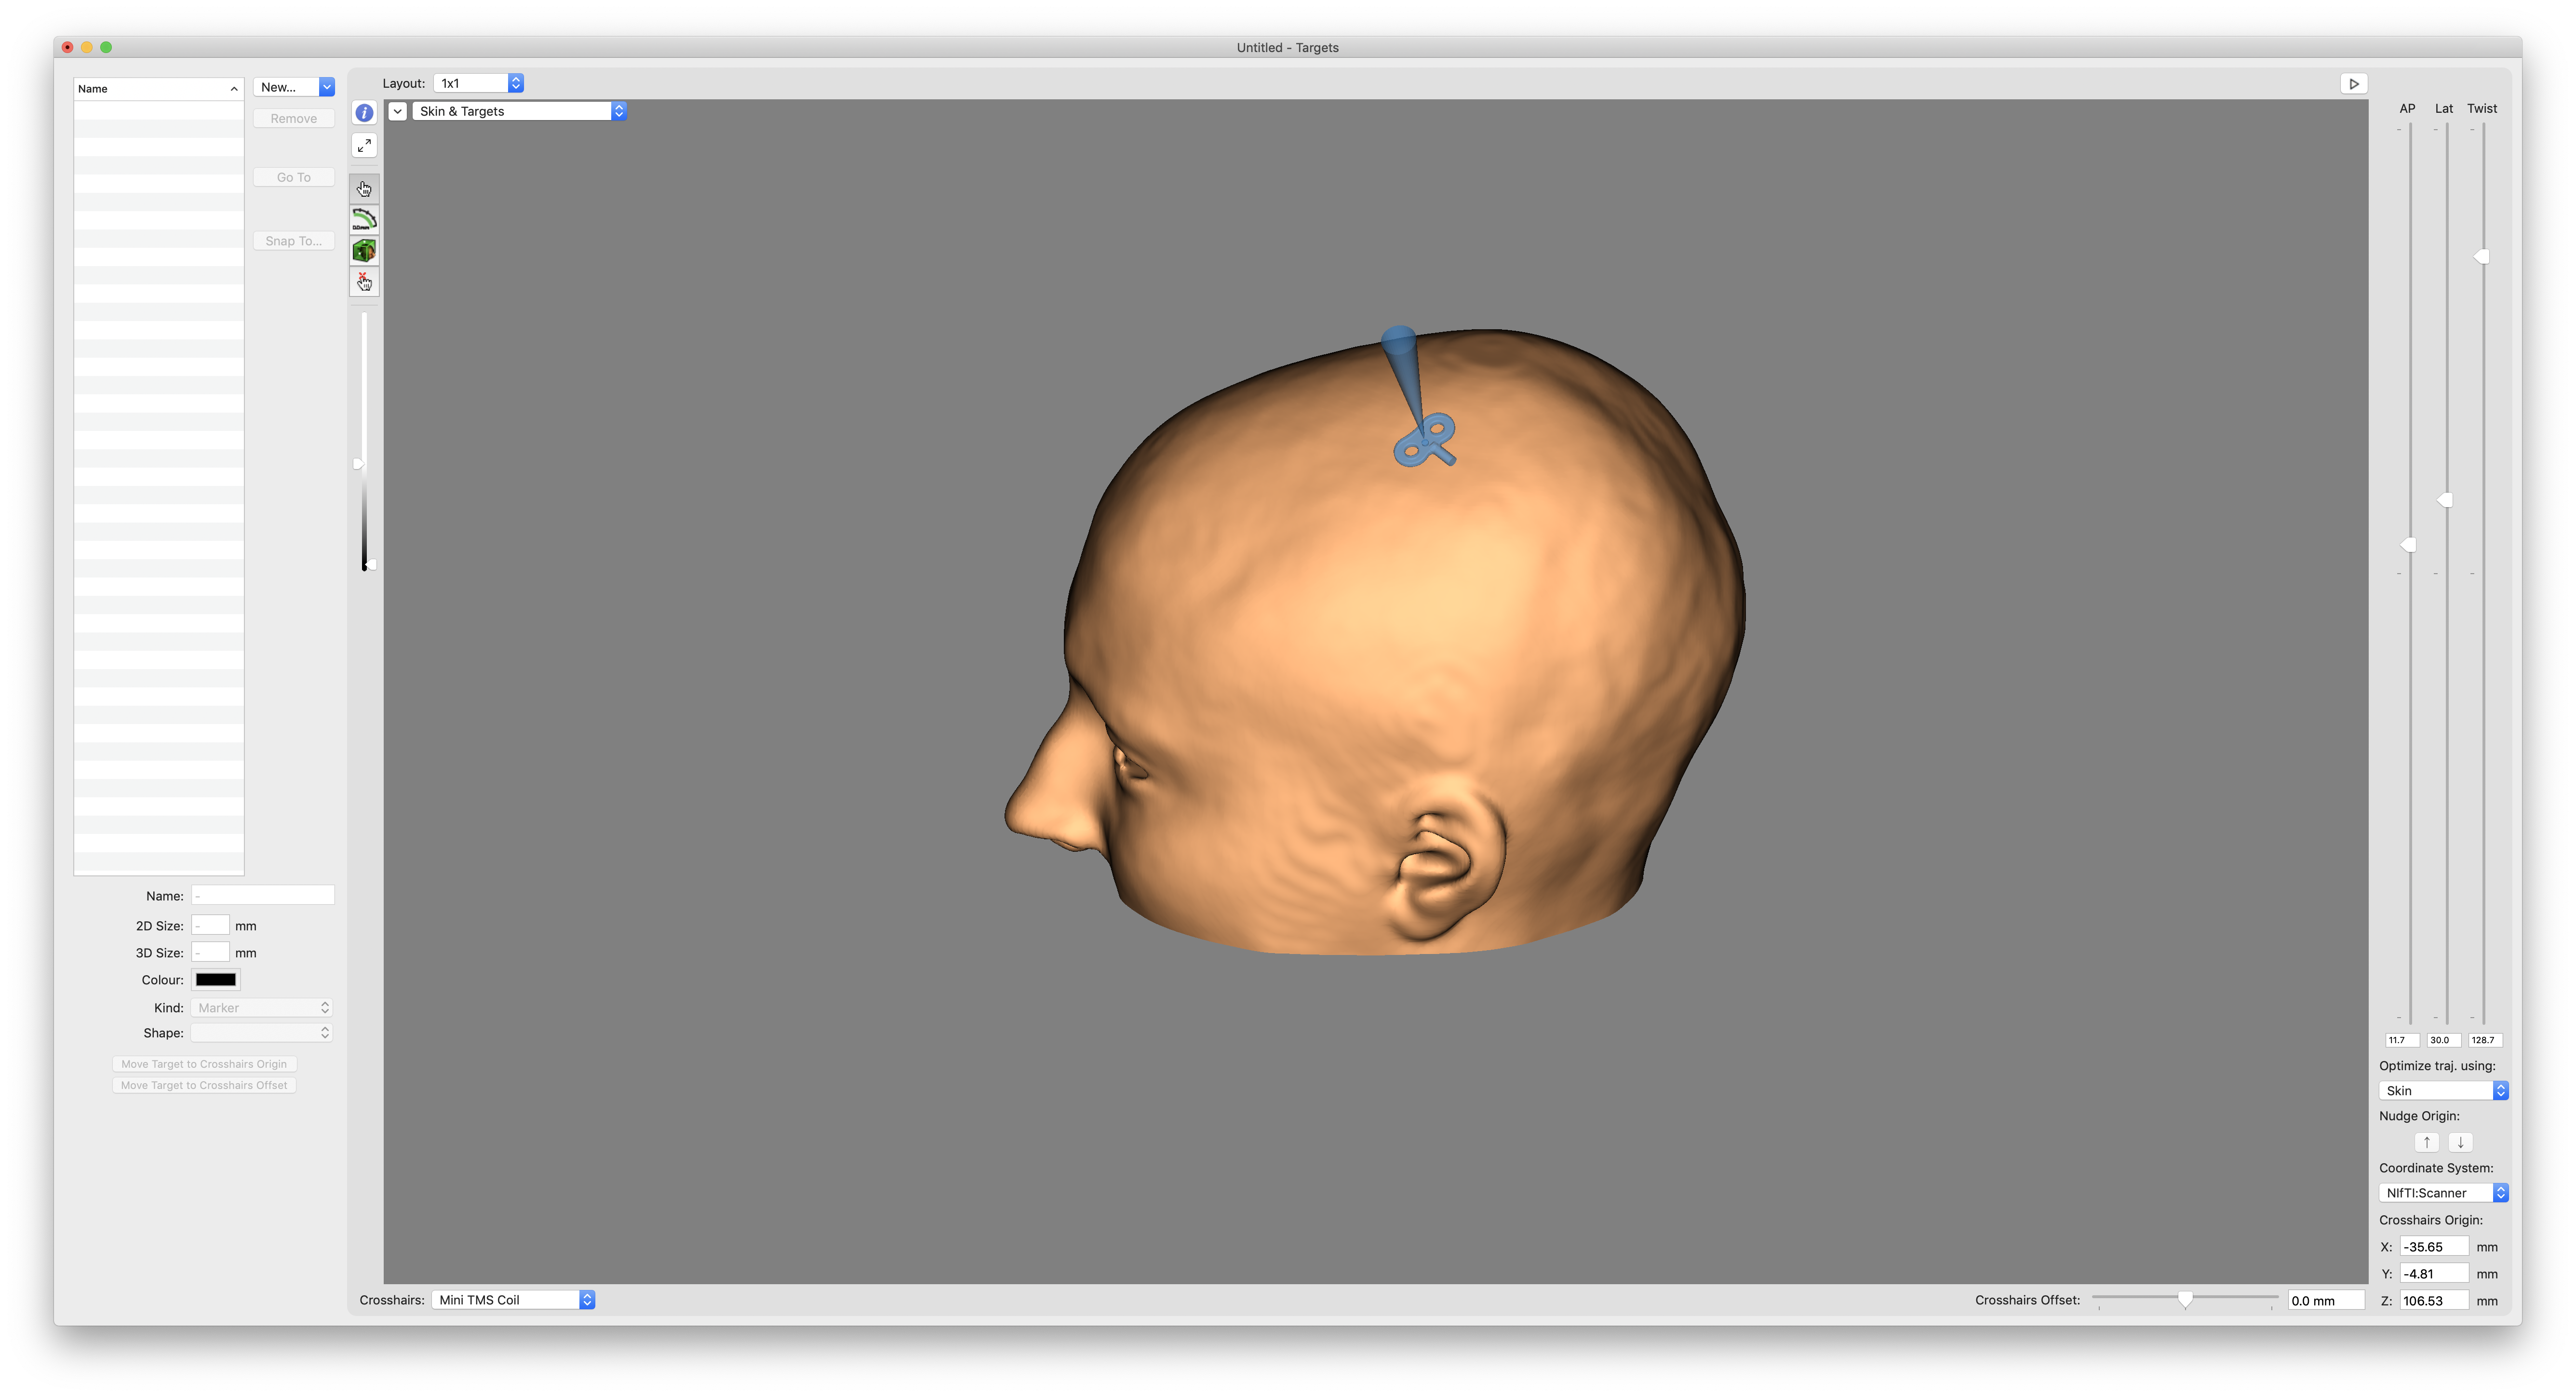
Task: Select the curved ruler measurement tool
Action: click(364, 219)
